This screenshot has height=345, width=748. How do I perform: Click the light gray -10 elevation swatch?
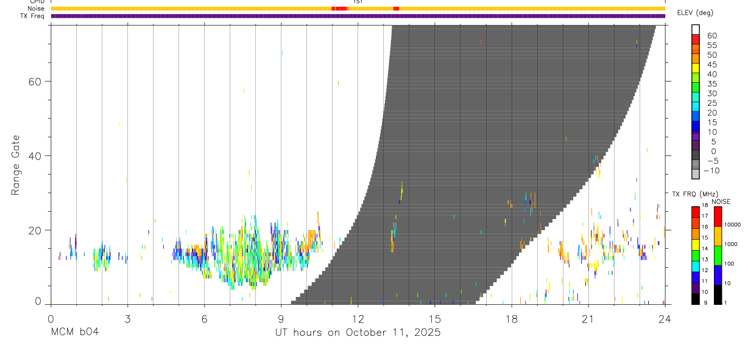(x=696, y=174)
